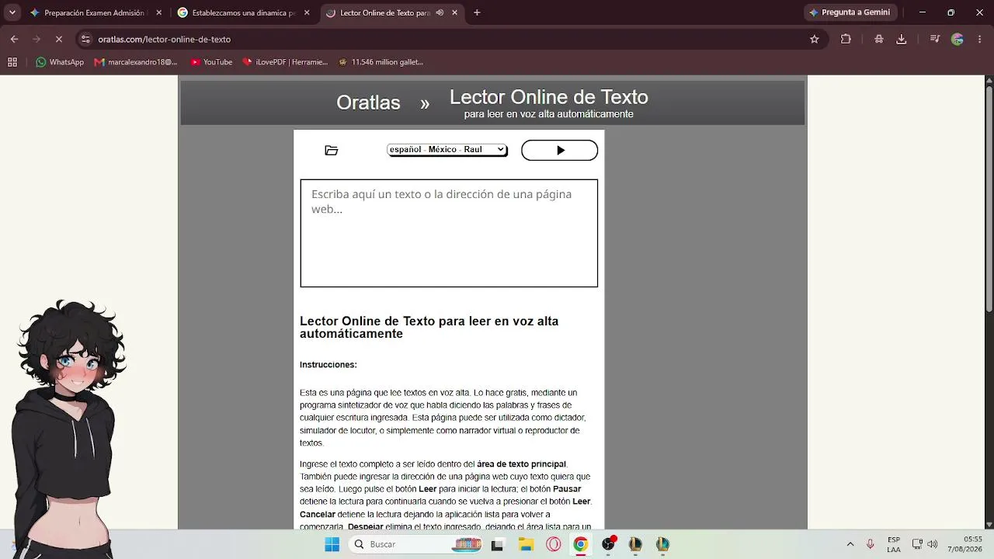Open the apps grid in bookmarks bar

(x=12, y=62)
